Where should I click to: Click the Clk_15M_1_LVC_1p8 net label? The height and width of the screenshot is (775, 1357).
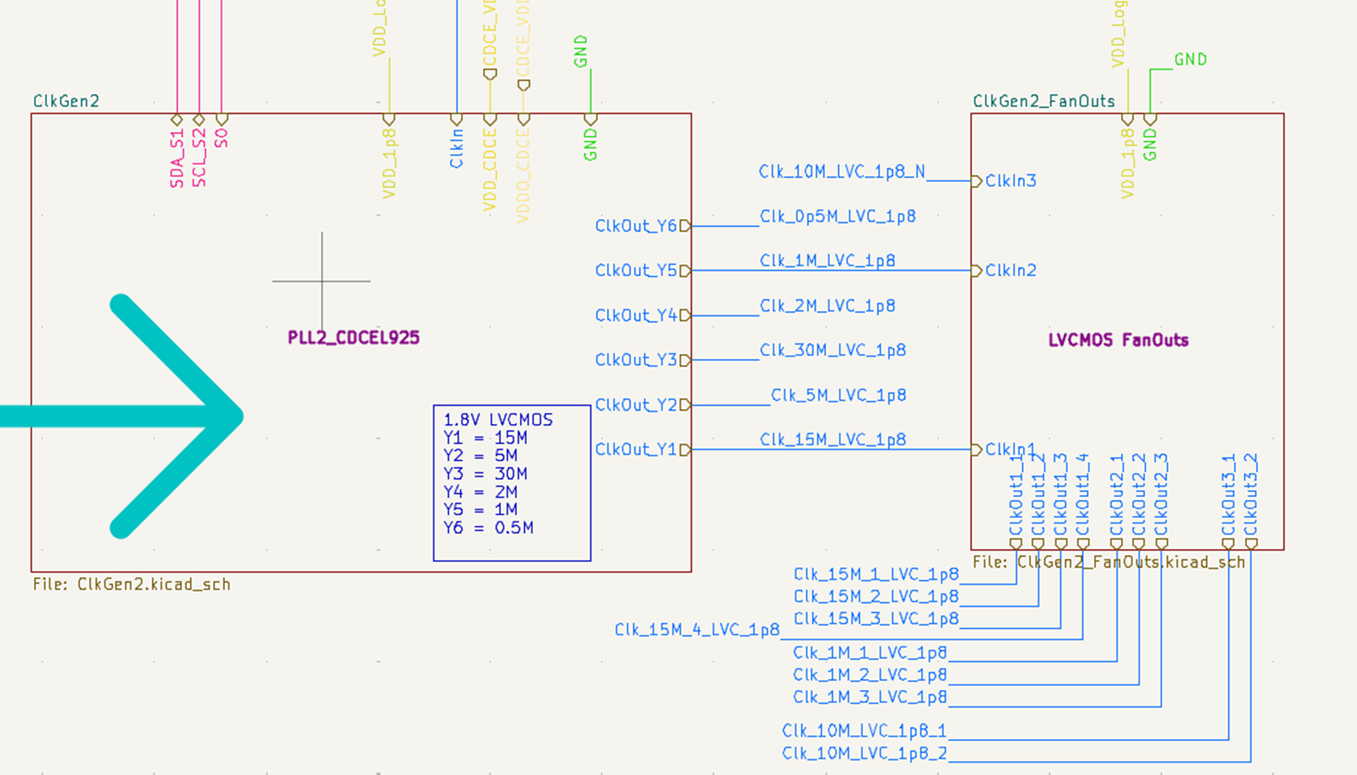(x=876, y=575)
